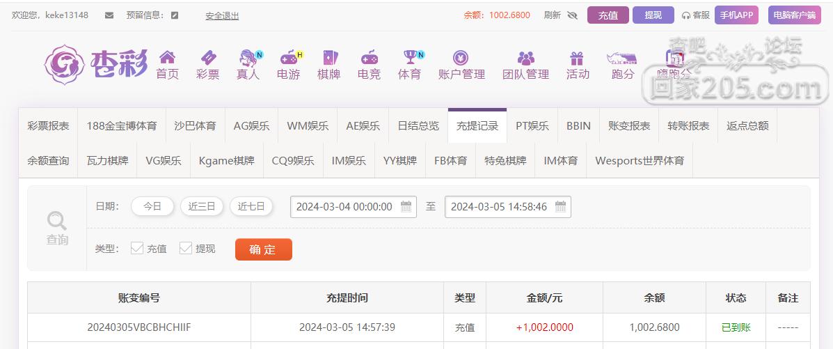Switch to CQ9娱乐 tab
The image size is (833, 349).
[293, 161]
